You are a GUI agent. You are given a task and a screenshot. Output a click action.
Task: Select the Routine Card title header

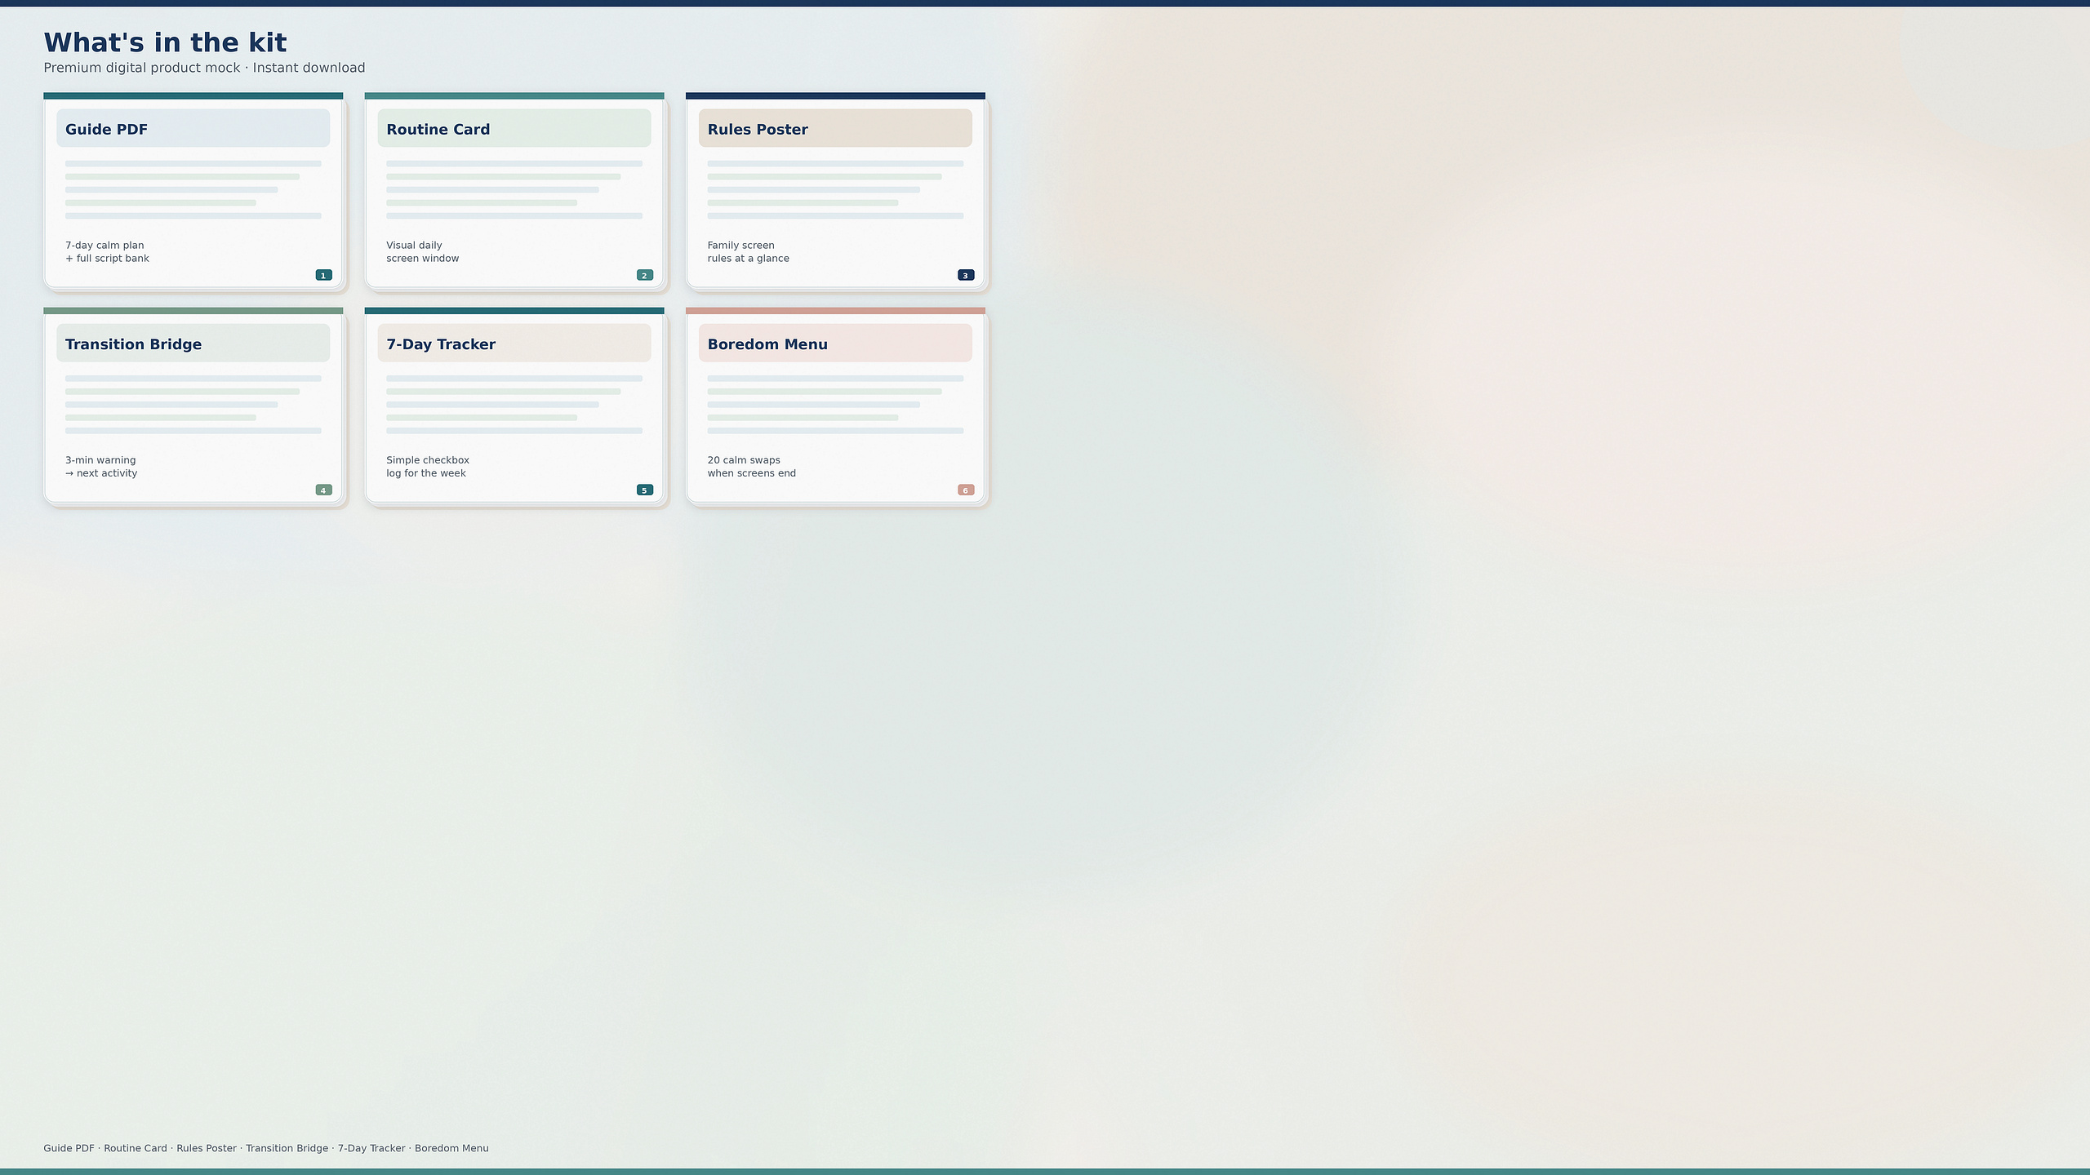(514, 128)
